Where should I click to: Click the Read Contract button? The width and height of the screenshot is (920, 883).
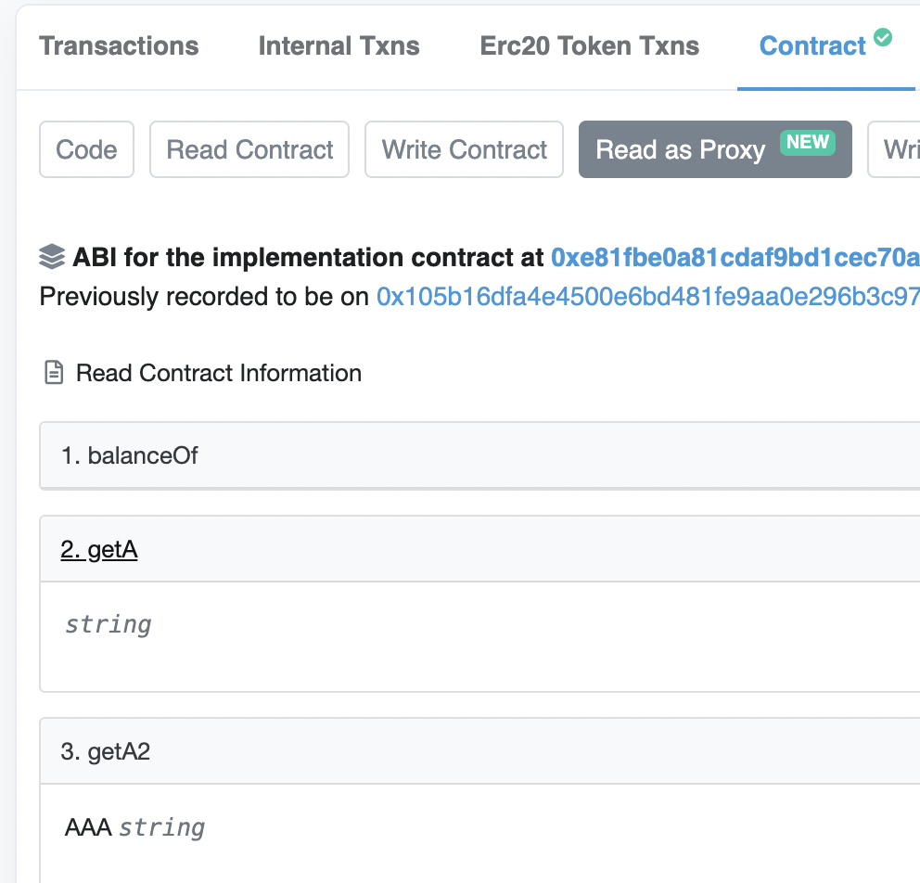tap(249, 149)
